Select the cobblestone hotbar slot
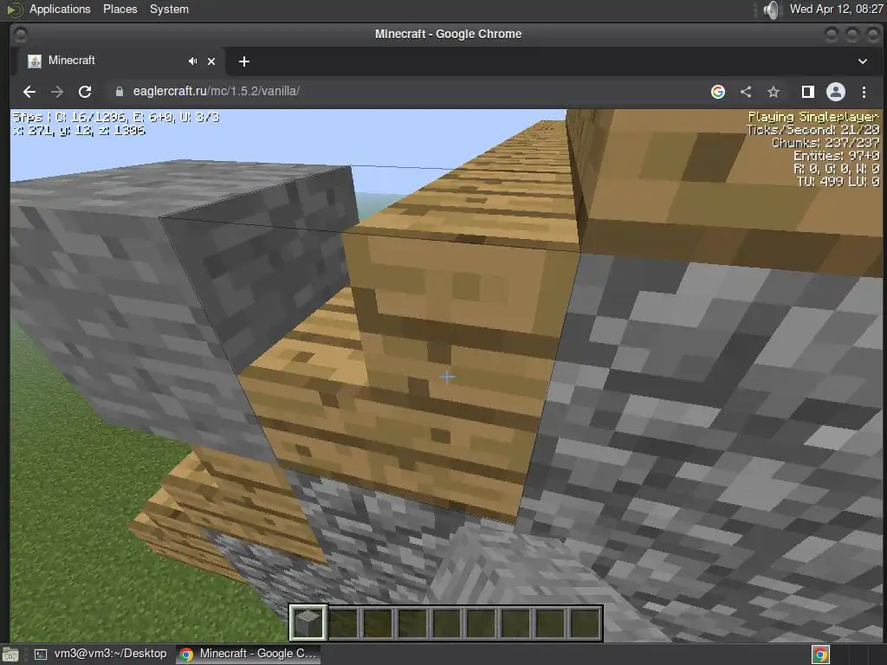 [x=308, y=623]
